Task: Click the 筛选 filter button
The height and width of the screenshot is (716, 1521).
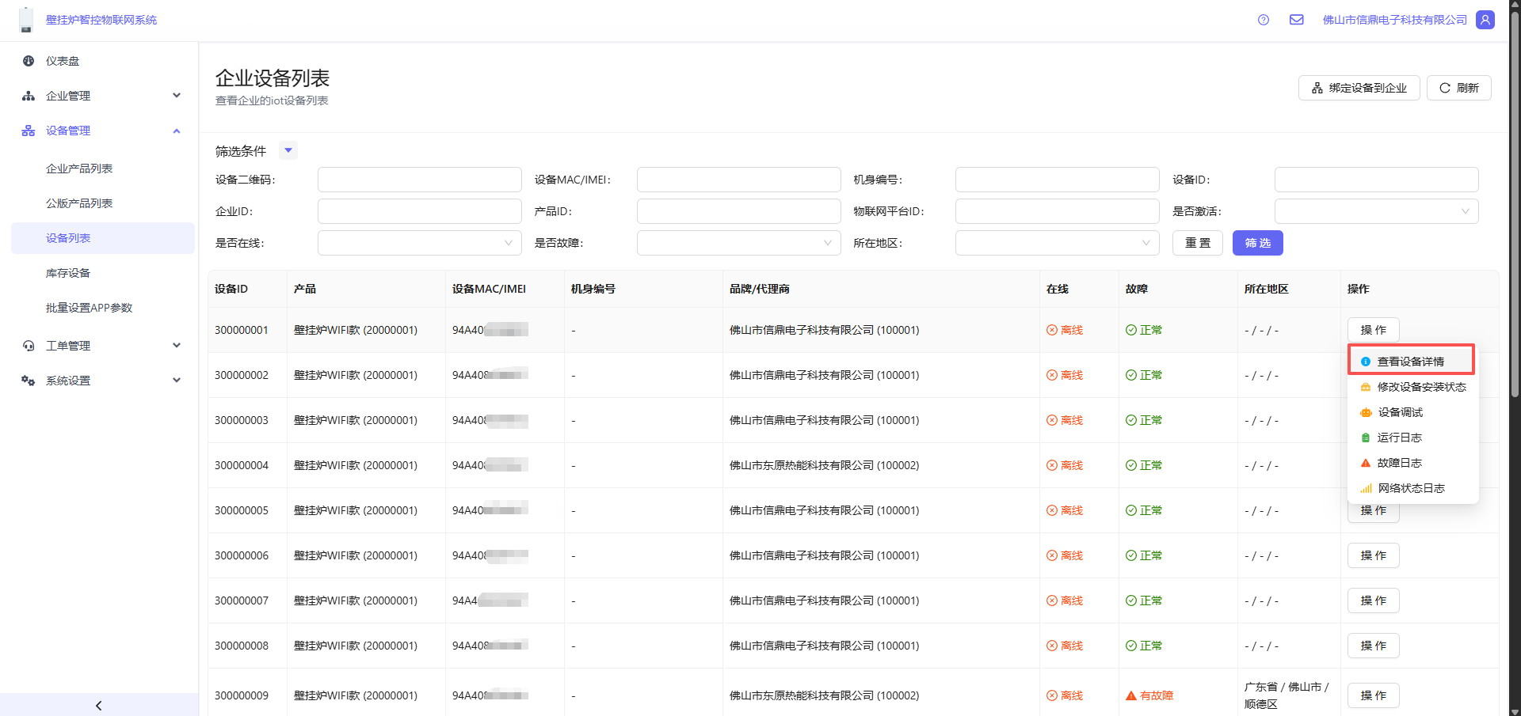Action: (1257, 243)
